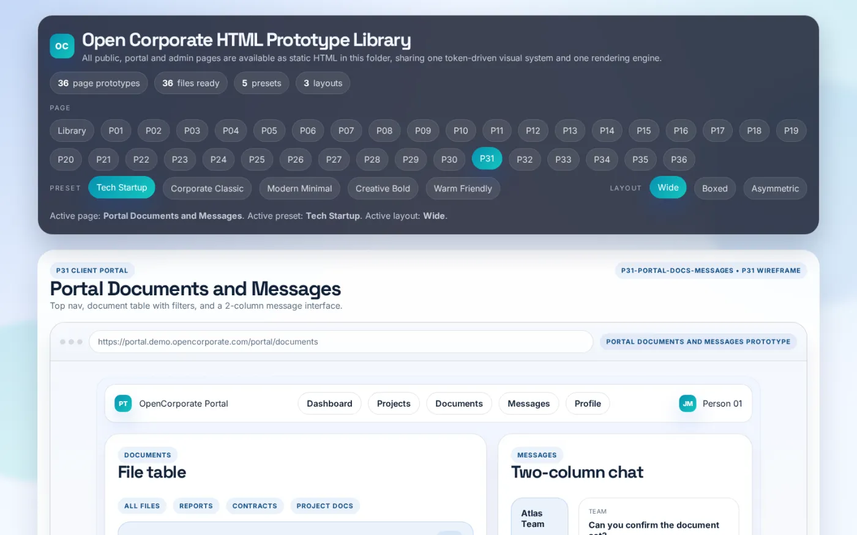Select page P09

[423, 130]
